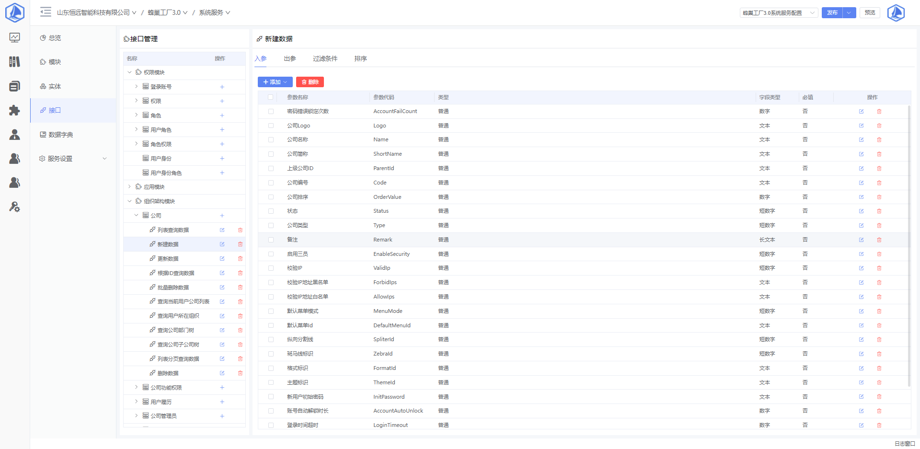Select checkbox for 公司名称 row

[x=271, y=140]
